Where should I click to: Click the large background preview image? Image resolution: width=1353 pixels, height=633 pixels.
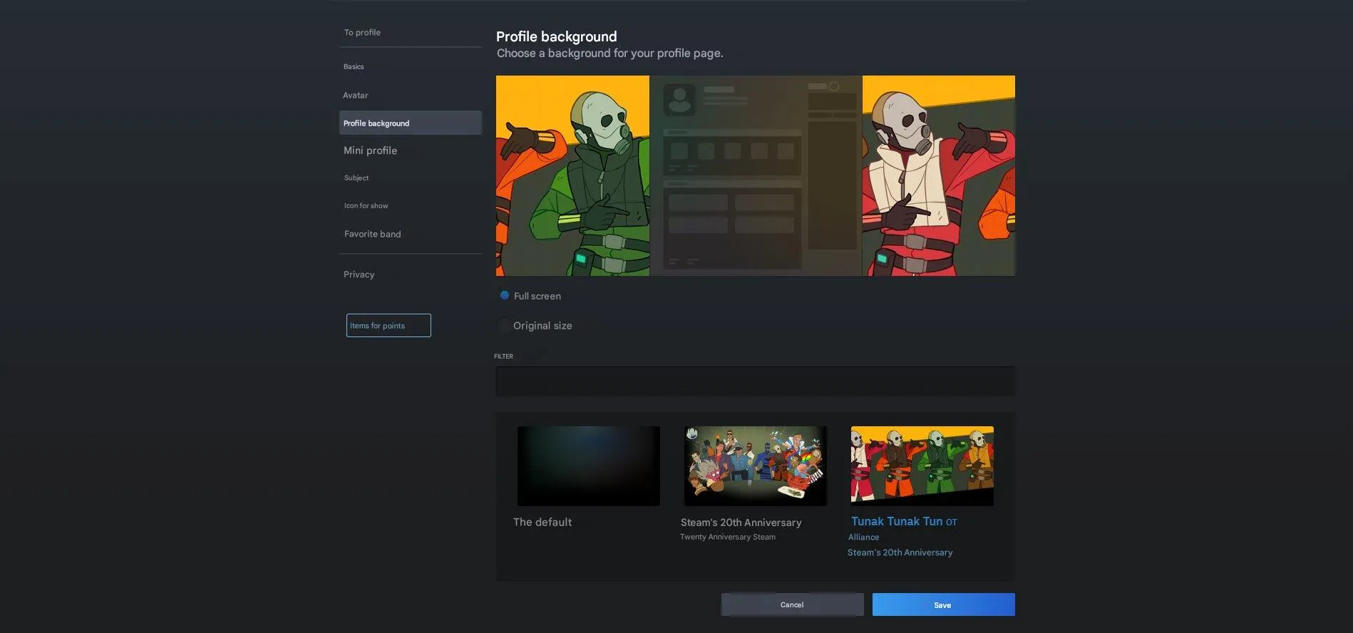(x=755, y=175)
